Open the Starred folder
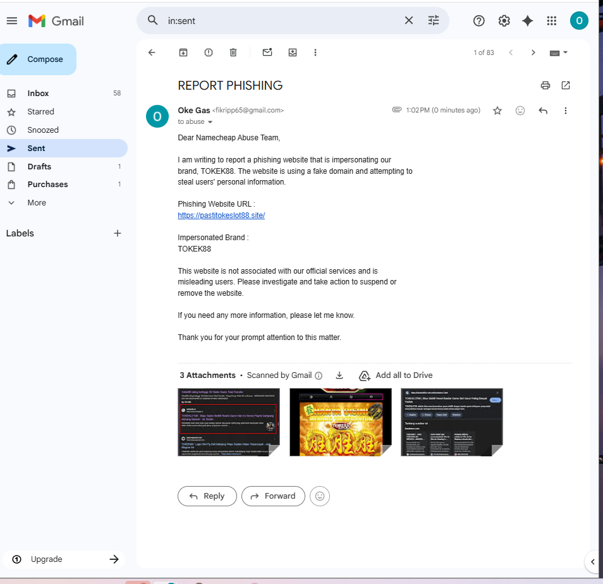Screen dimensions: 603x584 (63, 111)
